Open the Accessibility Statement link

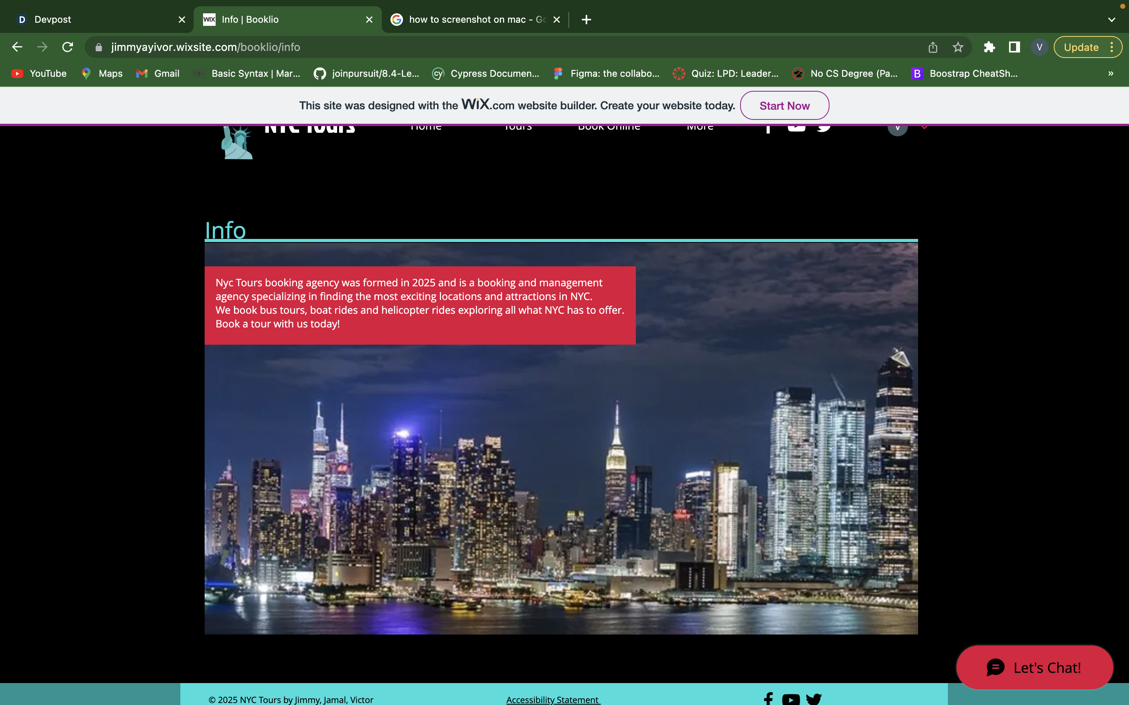(552, 700)
